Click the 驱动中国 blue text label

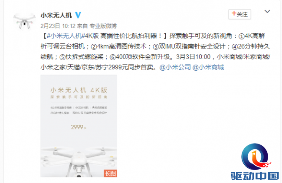(x=255, y=176)
